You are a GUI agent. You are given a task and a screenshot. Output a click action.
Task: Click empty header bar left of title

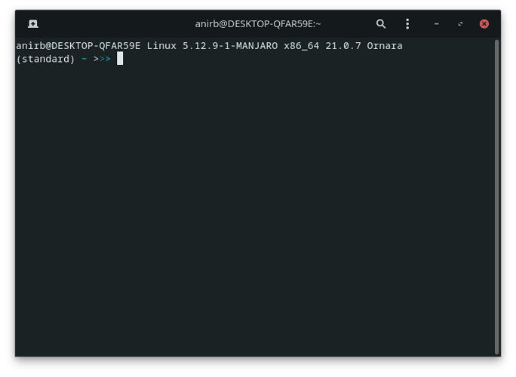pyautogui.click(x=115, y=23)
